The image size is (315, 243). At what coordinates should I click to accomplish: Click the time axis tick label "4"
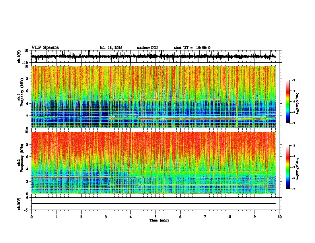(130, 217)
